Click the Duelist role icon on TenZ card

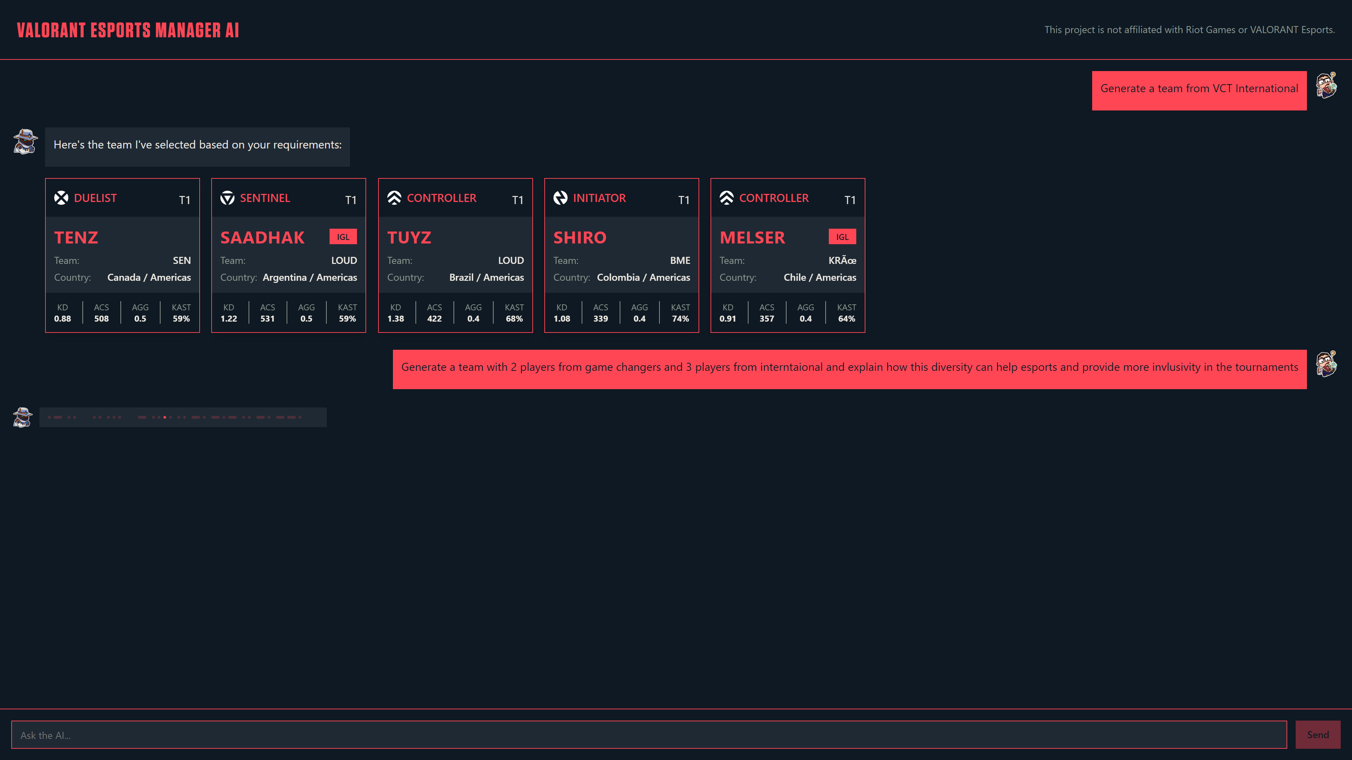61,198
